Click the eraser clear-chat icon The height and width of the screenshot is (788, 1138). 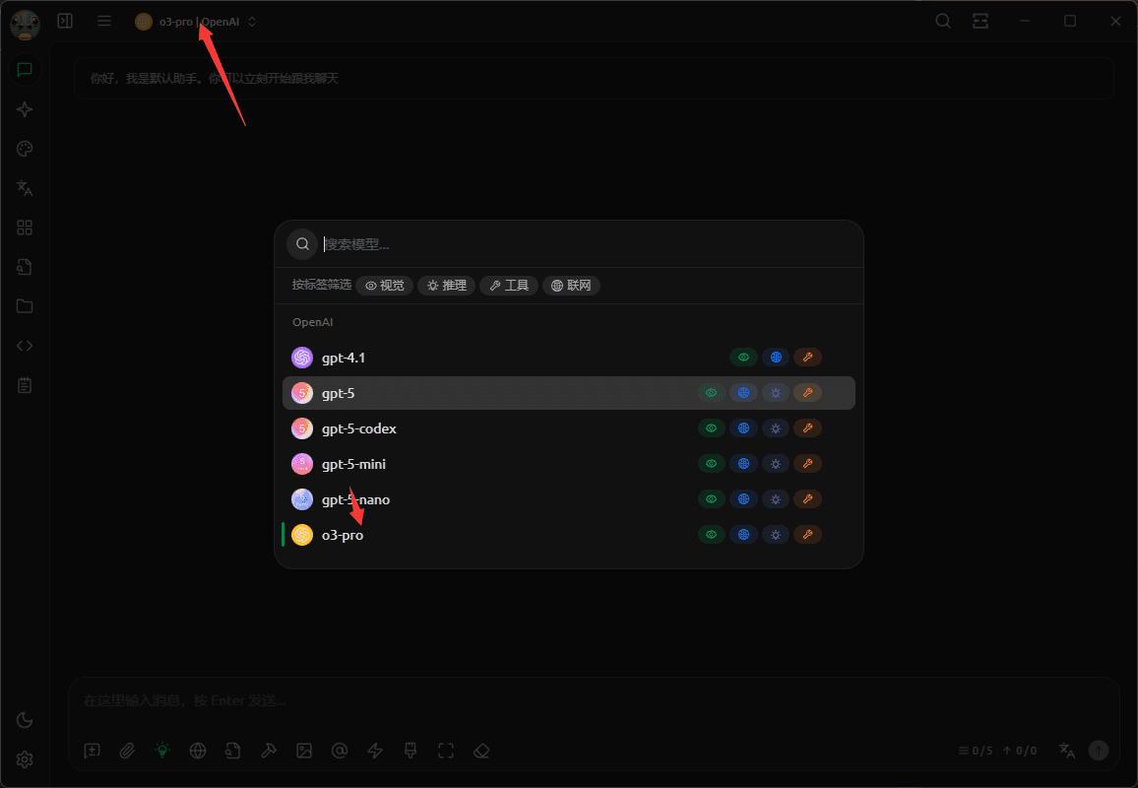pyautogui.click(x=481, y=751)
